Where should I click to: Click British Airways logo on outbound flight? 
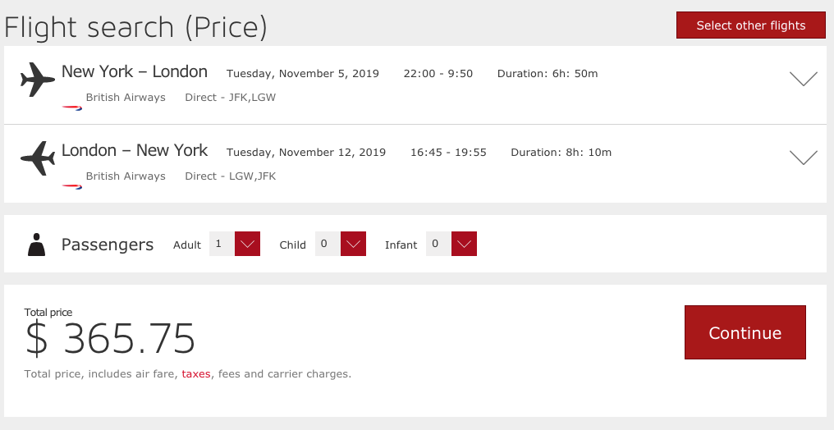[x=72, y=107]
